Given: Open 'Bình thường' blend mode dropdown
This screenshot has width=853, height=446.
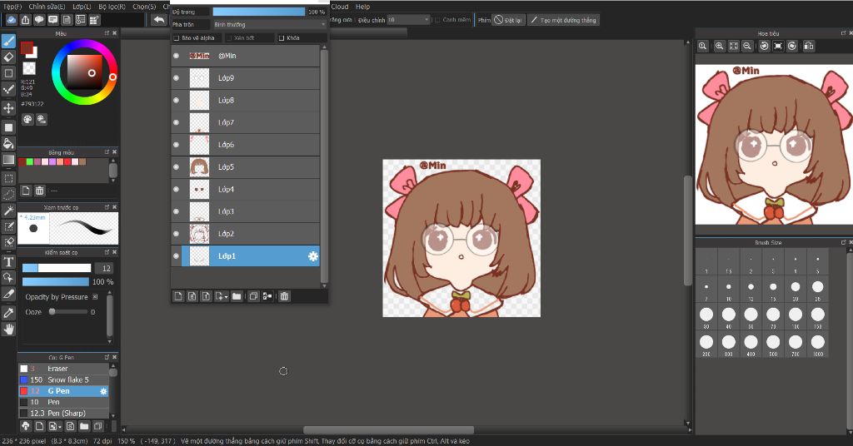Looking at the screenshot, I should 269,24.
